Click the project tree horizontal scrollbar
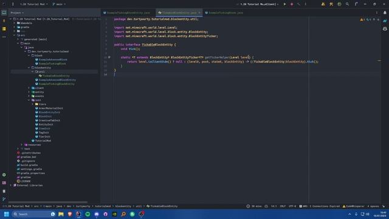 point(47,202)
